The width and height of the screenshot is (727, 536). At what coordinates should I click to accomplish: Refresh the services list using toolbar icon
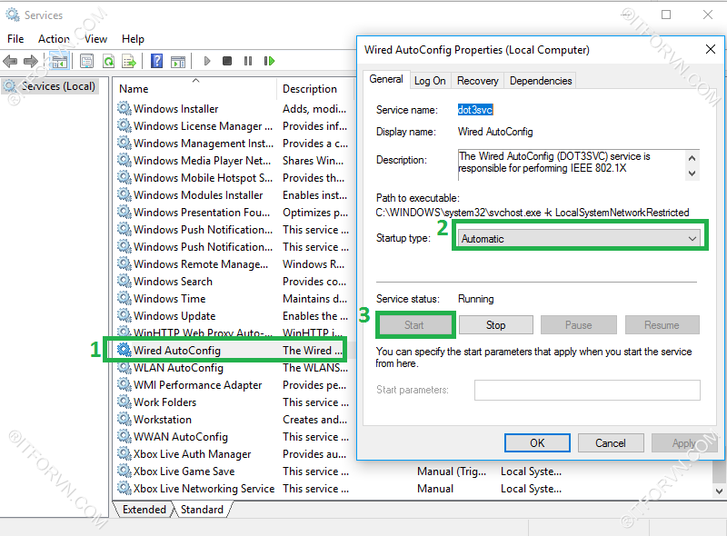click(109, 61)
